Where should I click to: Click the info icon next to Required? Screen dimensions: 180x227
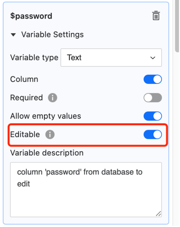52,98
